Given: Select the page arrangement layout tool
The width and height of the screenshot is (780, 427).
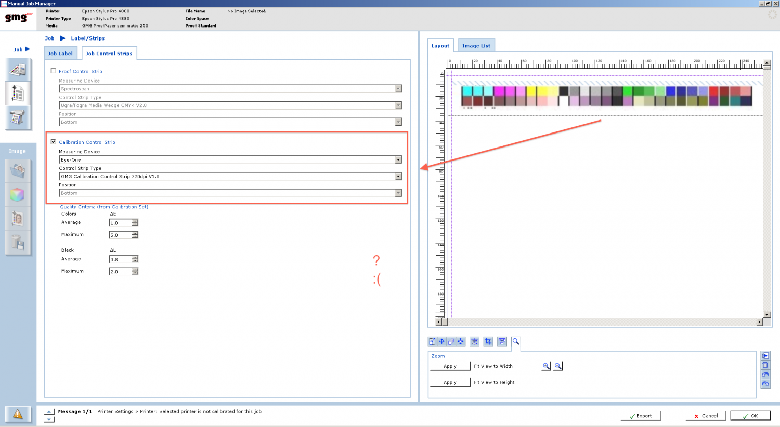Looking at the screenshot, I should tap(502, 341).
